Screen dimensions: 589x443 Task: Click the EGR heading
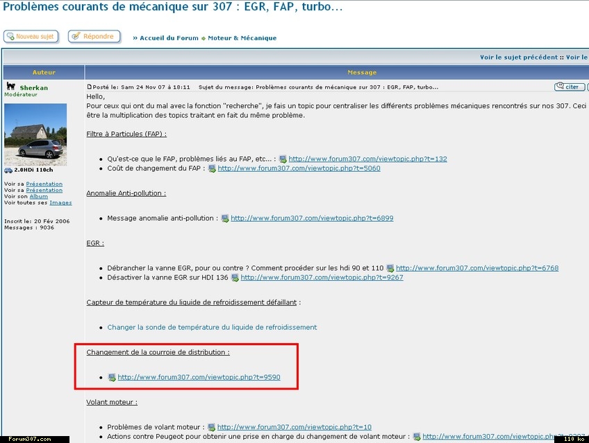(x=95, y=243)
